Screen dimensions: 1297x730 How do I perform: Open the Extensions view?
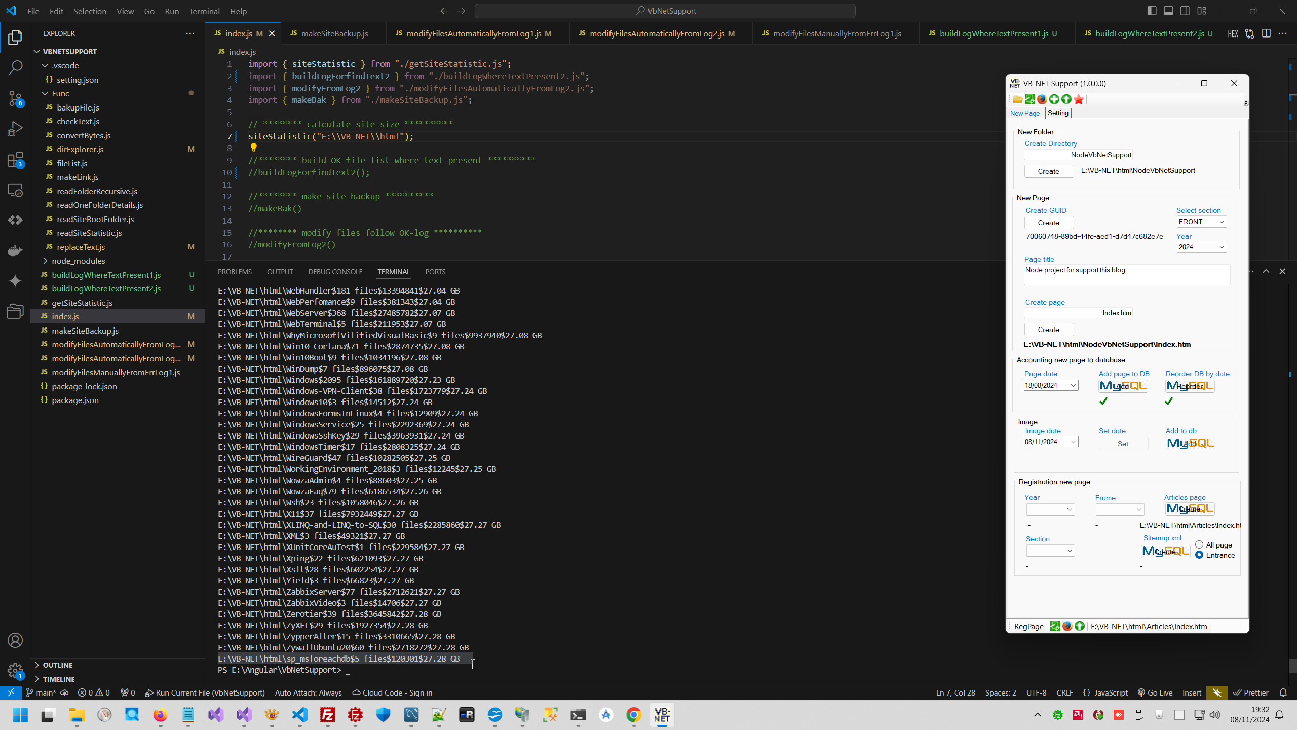click(15, 160)
